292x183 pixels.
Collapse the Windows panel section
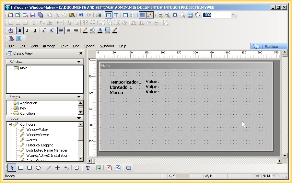[79, 62]
